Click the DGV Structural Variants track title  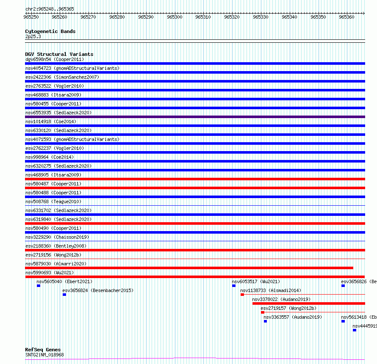(59, 54)
